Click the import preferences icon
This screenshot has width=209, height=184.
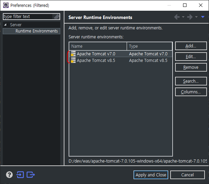20,175
